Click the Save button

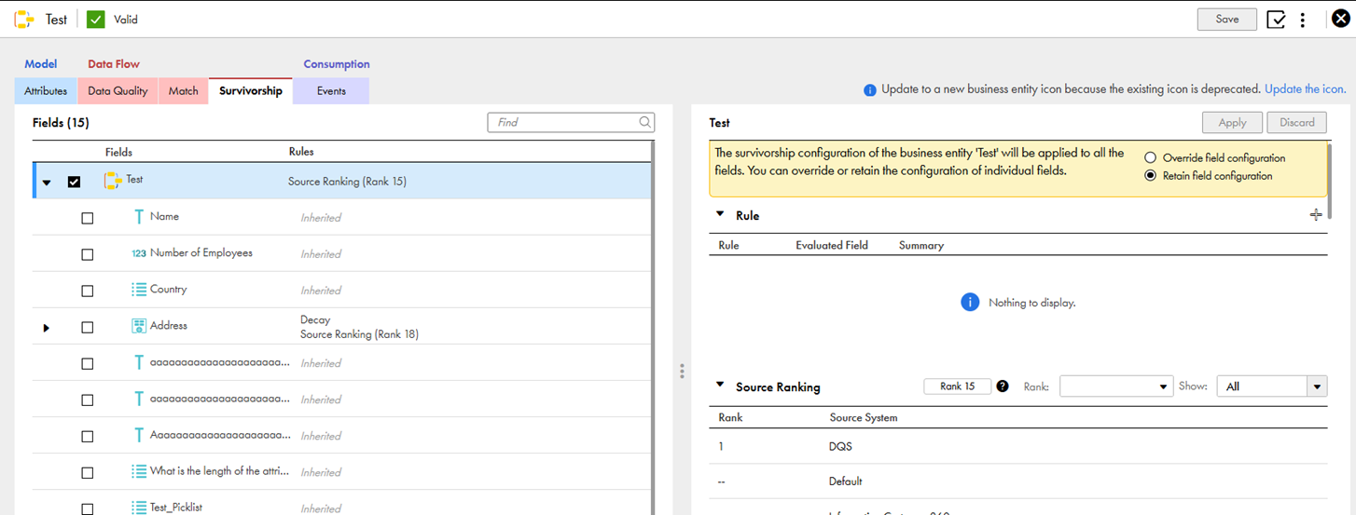click(1227, 19)
